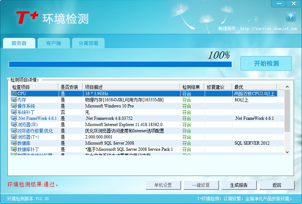Click the 最优 column header
The height and width of the screenshot is (204, 302).
point(254,87)
